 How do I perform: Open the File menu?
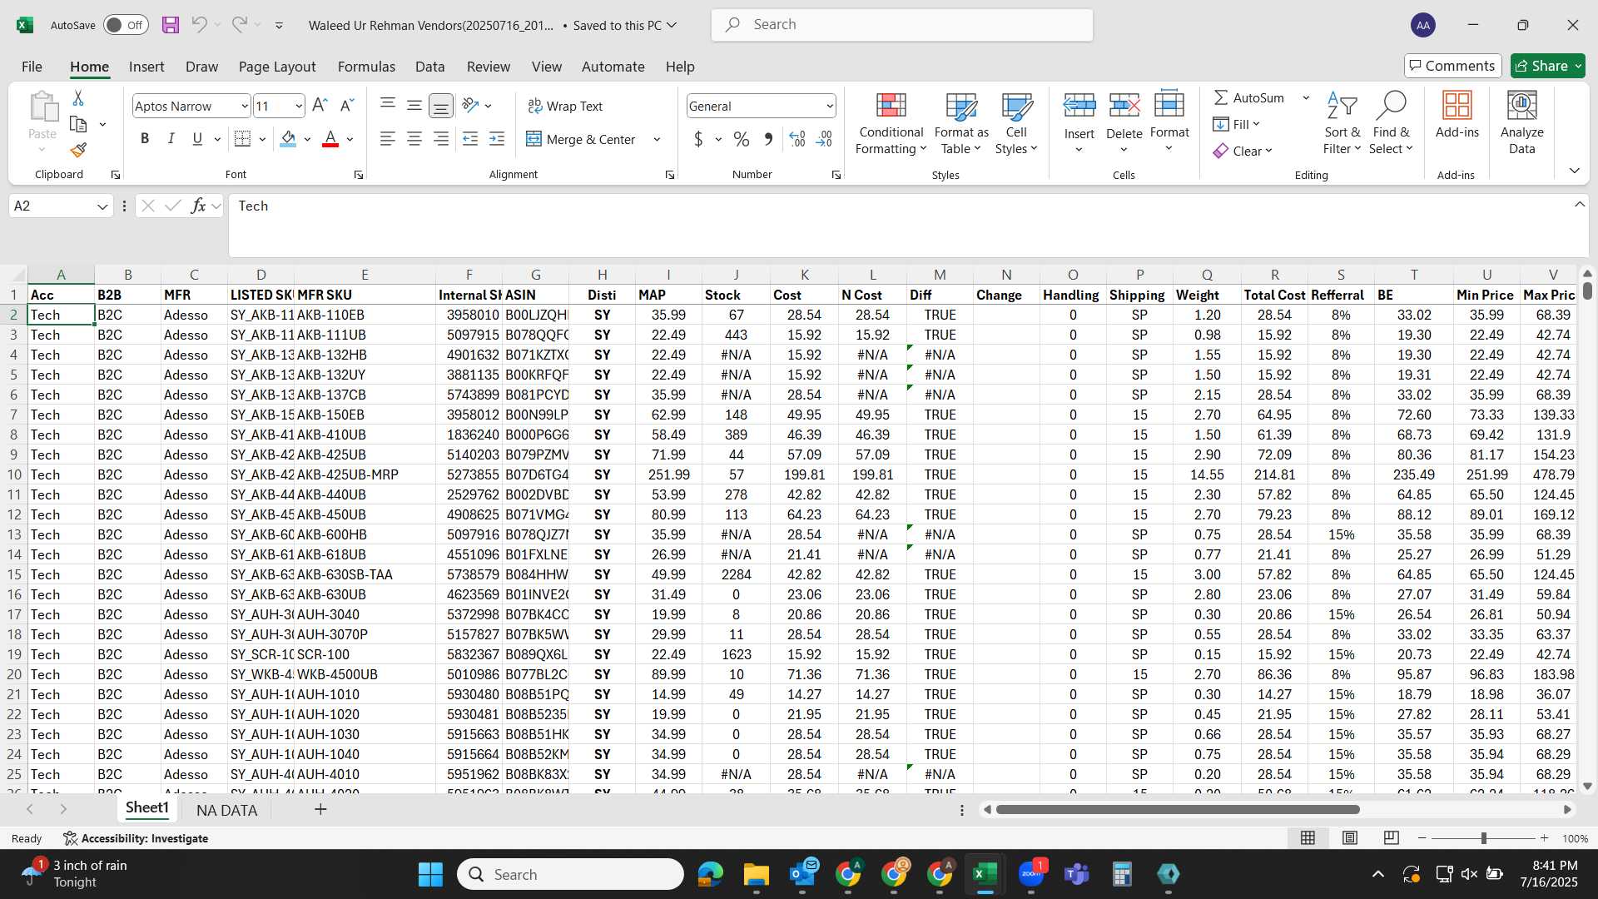click(x=32, y=67)
